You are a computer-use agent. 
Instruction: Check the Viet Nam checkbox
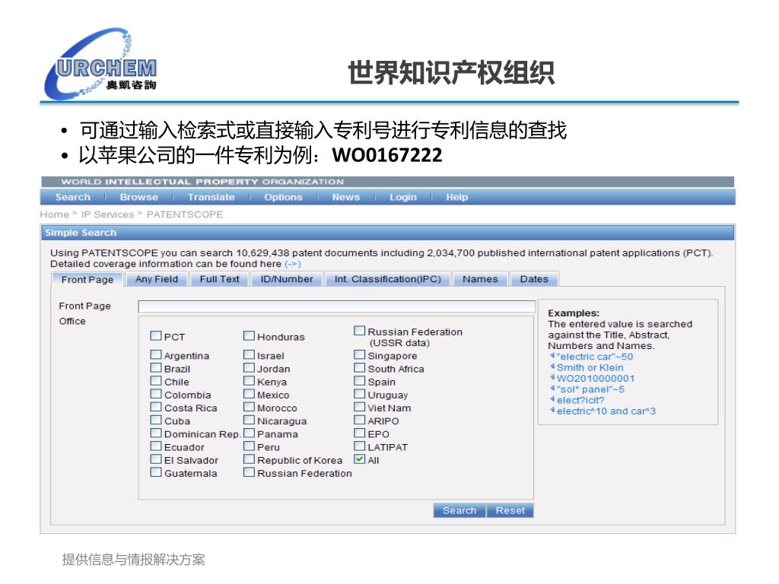coord(360,407)
